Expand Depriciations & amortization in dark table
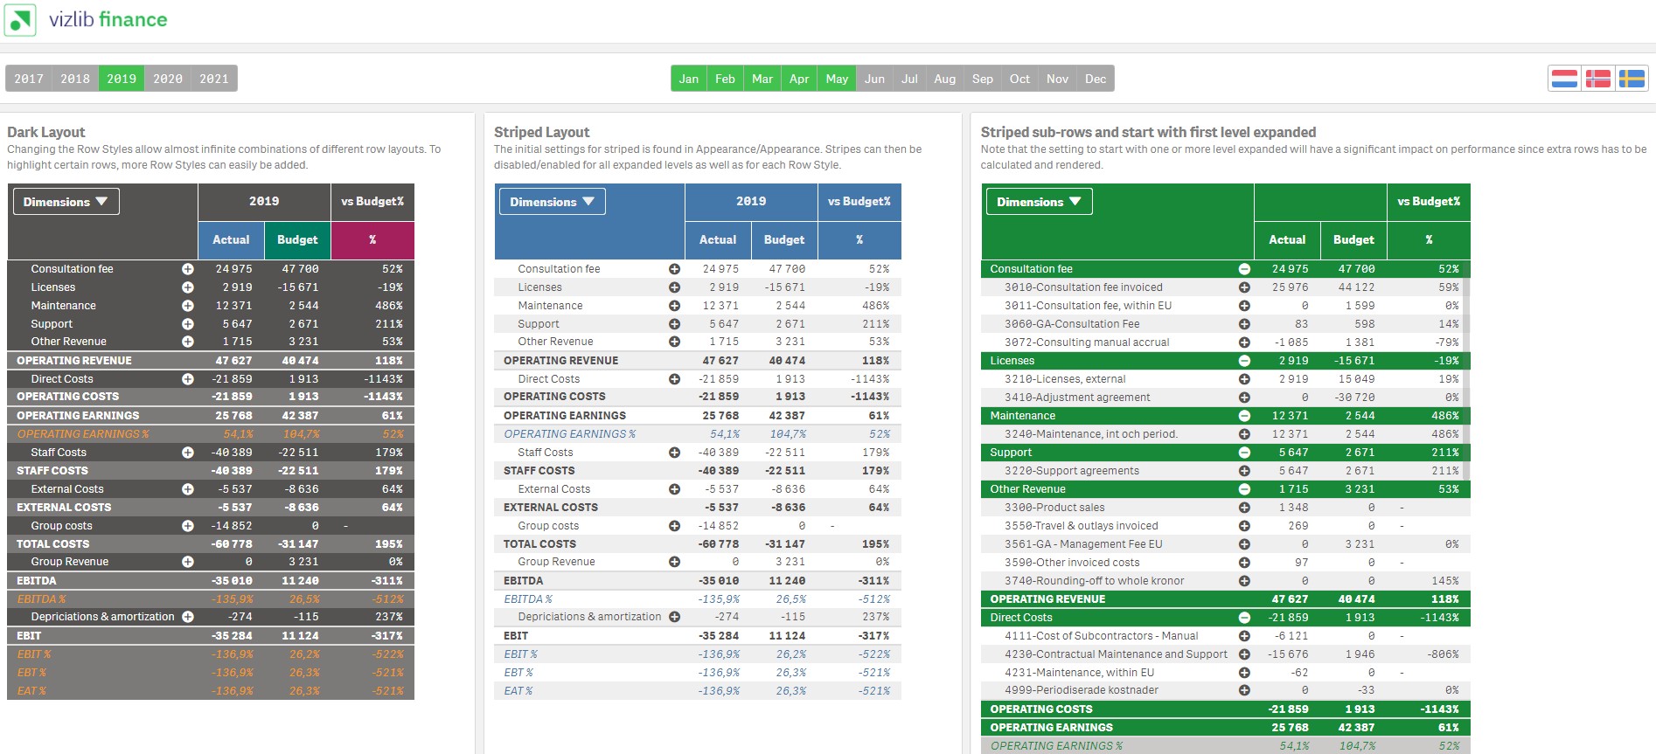 pos(188,617)
